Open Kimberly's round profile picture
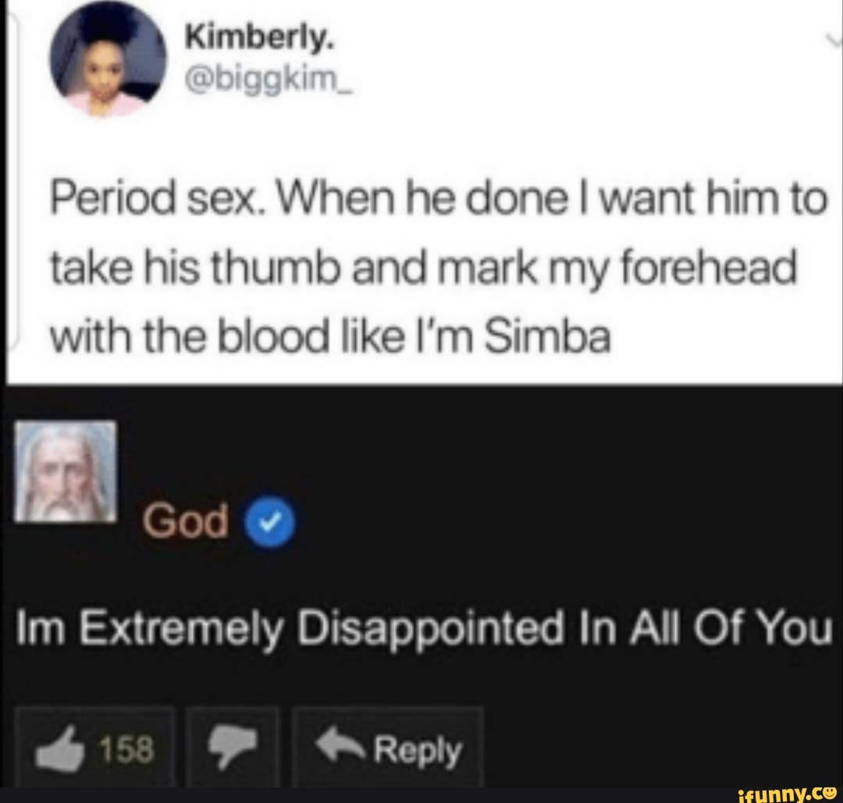The image size is (843, 803). [108, 58]
